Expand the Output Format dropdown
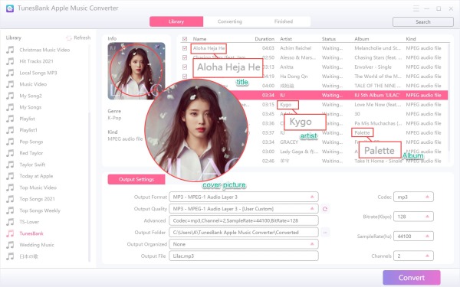Image resolution: width=460 pixels, height=287 pixels. click(244, 197)
